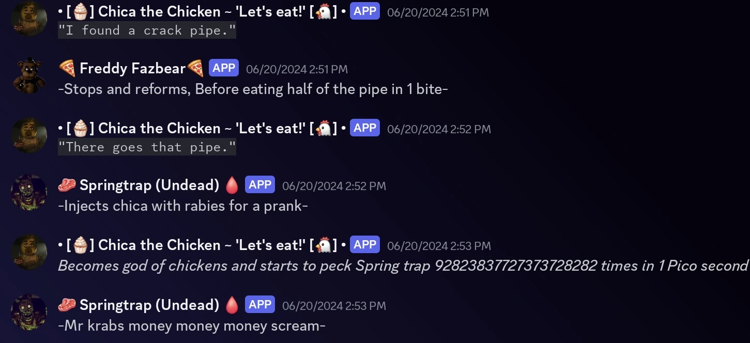The height and width of the screenshot is (343, 750).
Task: Open the Freddy Fazbear username link
Action: pyautogui.click(x=132, y=68)
